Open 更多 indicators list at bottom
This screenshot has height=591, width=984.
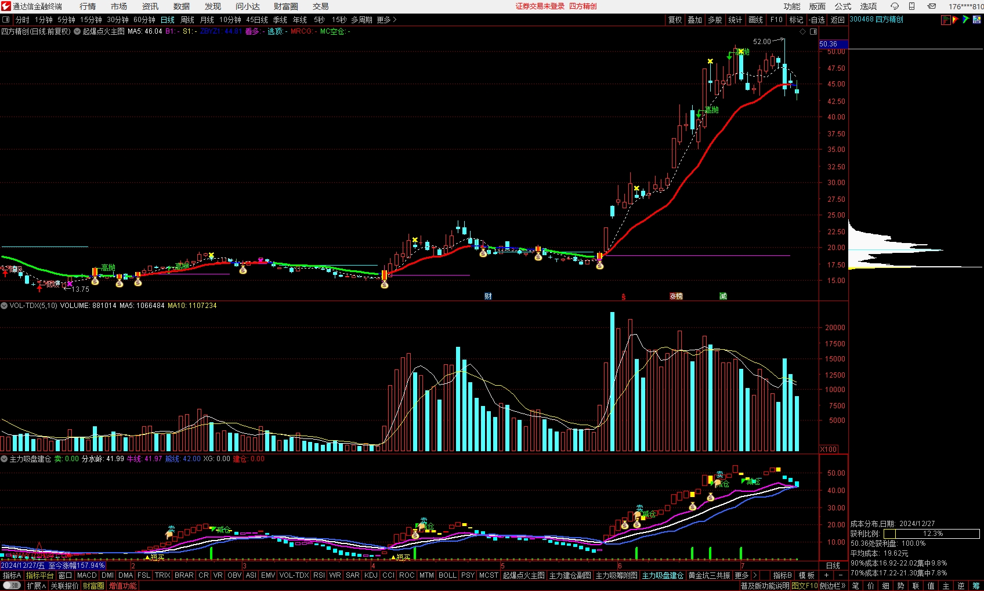pyautogui.click(x=741, y=575)
